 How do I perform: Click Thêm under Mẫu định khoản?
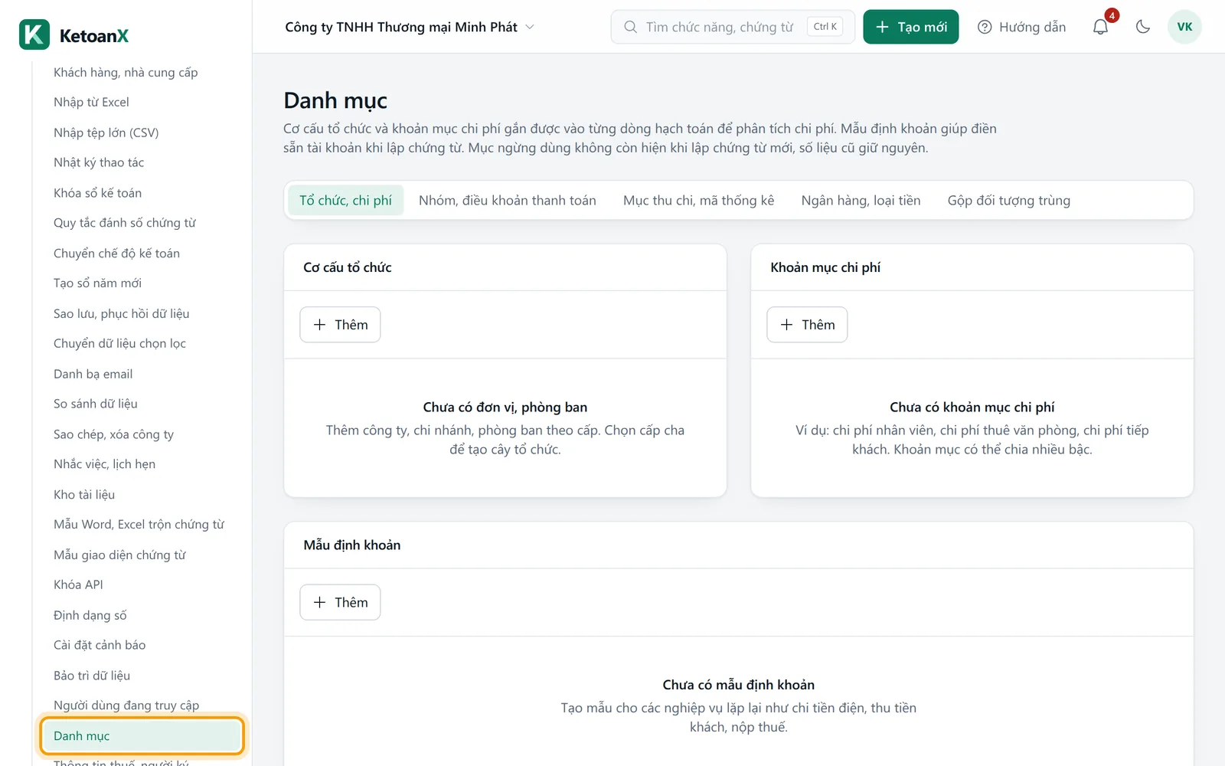(x=340, y=603)
